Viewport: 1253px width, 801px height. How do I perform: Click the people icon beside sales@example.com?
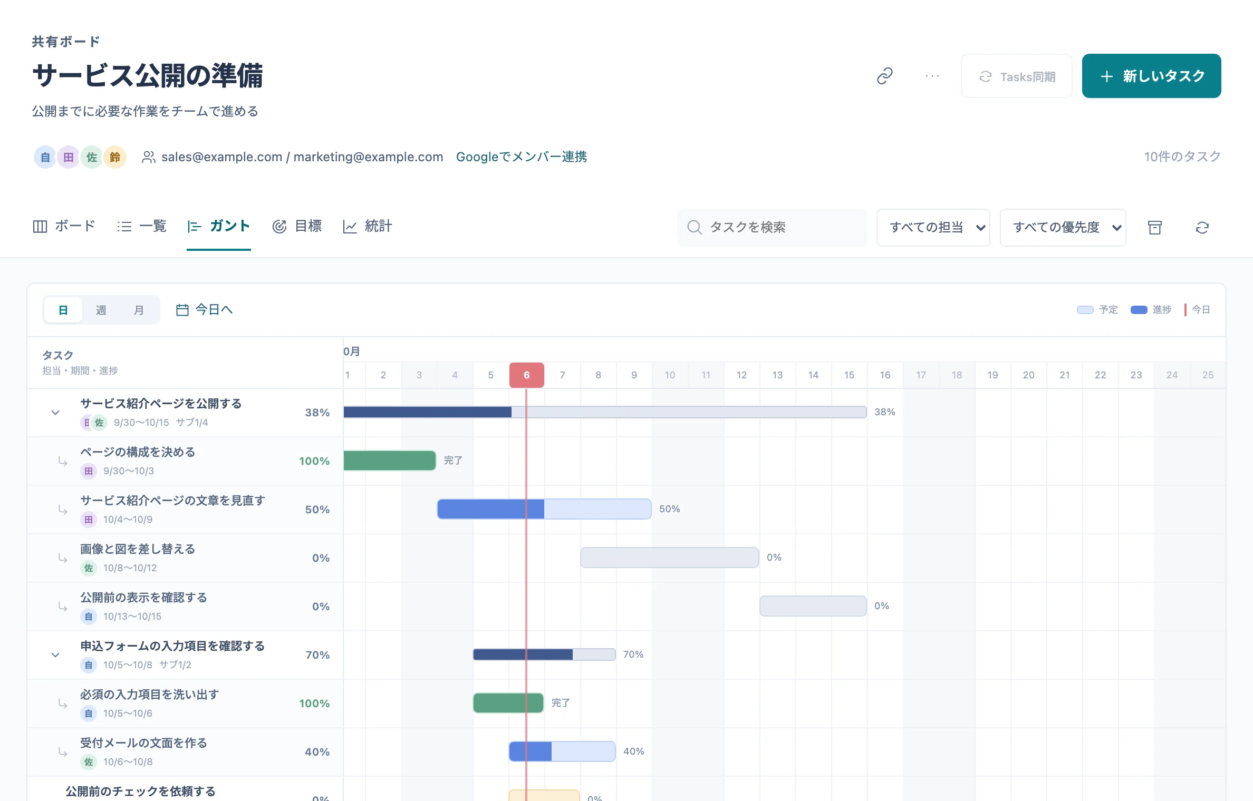pos(149,157)
